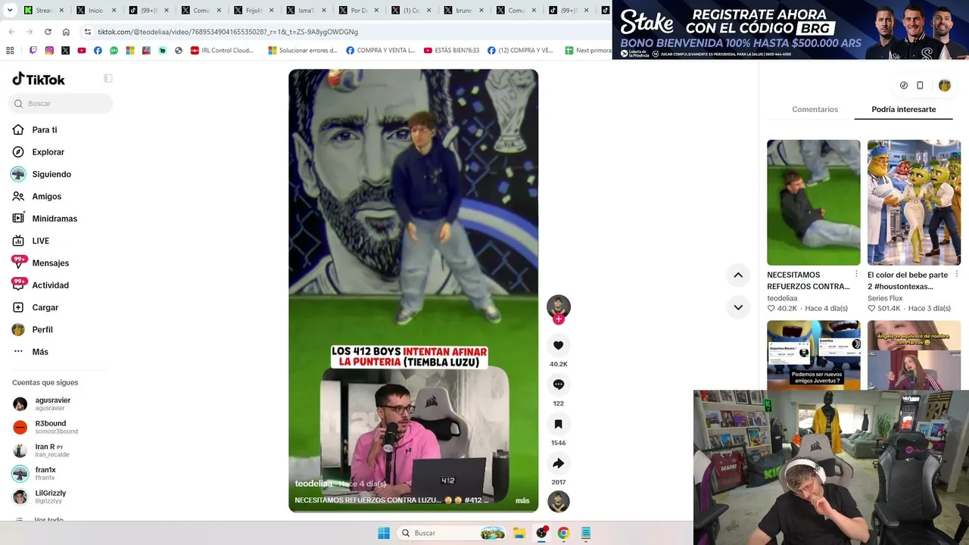Go to the Siguiendo feed
Image resolution: width=969 pixels, height=545 pixels.
[42, 174]
